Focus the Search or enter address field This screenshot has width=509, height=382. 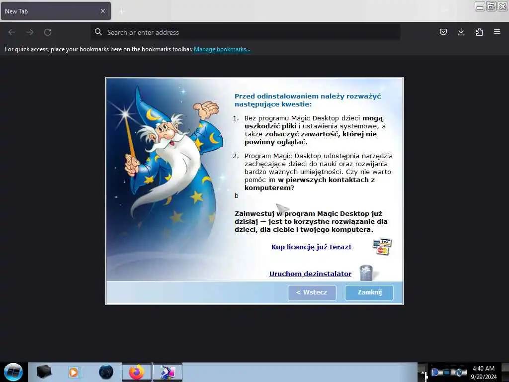pyautogui.click(x=246, y=32)
